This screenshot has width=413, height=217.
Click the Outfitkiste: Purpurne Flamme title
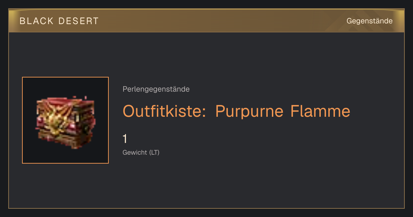(236, 111)
